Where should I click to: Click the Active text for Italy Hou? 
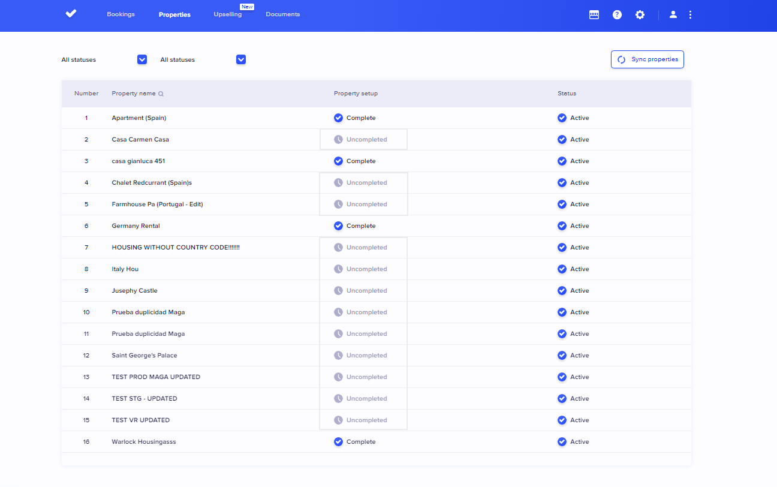[x=580, y=269]
